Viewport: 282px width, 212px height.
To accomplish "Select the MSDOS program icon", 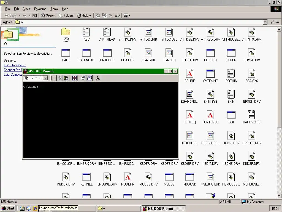I will [169, 179].
